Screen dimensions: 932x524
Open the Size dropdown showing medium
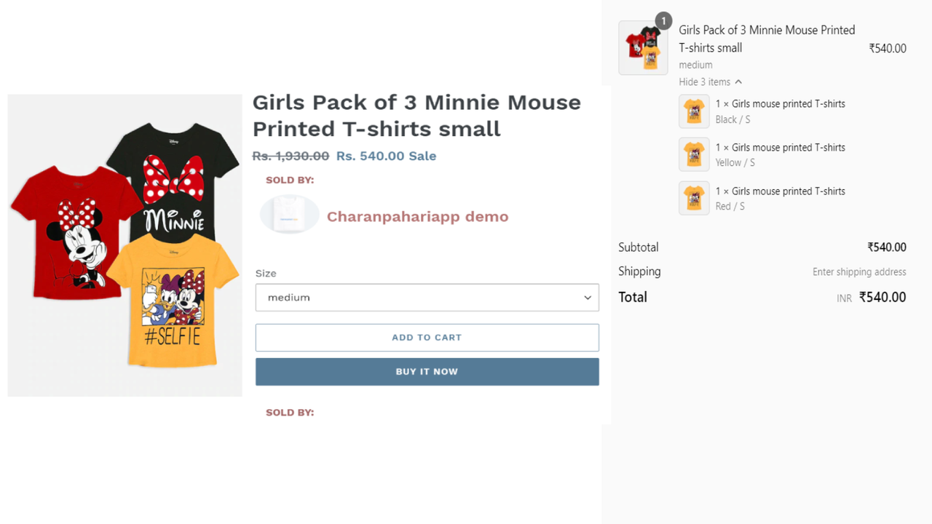click(x=427, y=298)
